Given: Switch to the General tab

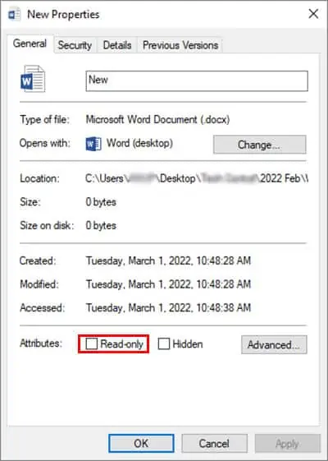Looking at the screenshot, I should tap(30, 44).
